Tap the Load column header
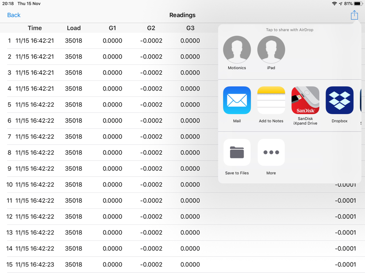 click(x=74, y=28)
